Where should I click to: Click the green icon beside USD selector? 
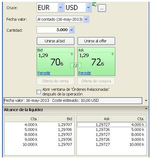(95, 4)
